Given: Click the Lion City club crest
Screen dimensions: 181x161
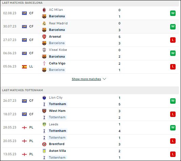Looking at the screenshot, I should [x=44, y=98].
